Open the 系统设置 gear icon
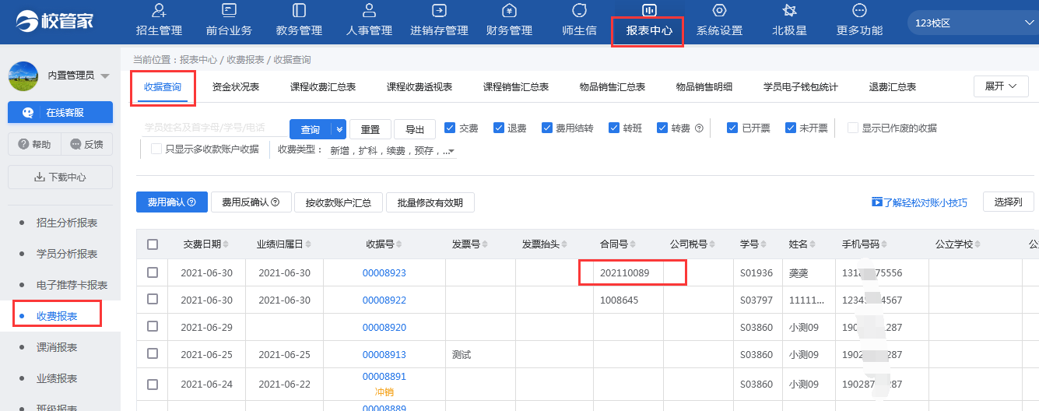Image resolution: width=1039 pixels, height=411 pixels. pos(719,11)
